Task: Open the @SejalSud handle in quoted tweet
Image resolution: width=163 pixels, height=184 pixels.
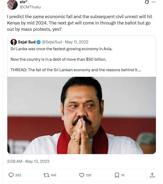Action: pos(52,42)
